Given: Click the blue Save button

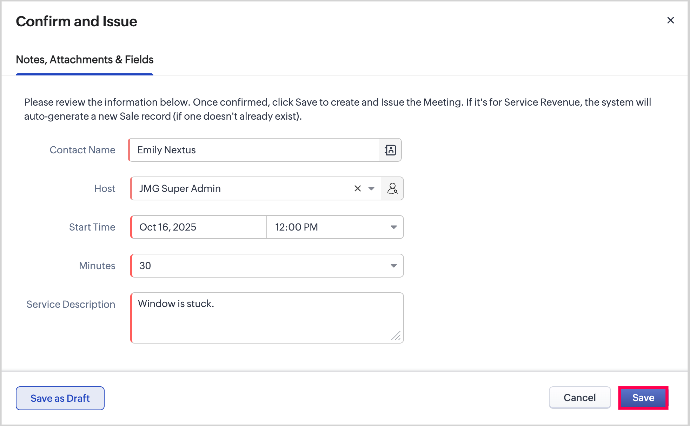Looking at the screenshot, I should coord(643,398).
